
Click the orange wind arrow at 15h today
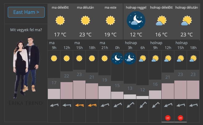79,106
